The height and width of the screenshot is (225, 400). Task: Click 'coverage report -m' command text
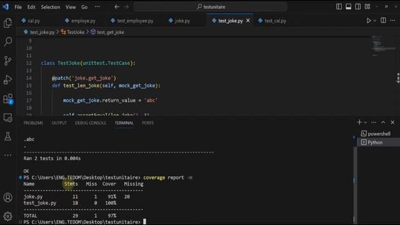[x=168, y=177]
